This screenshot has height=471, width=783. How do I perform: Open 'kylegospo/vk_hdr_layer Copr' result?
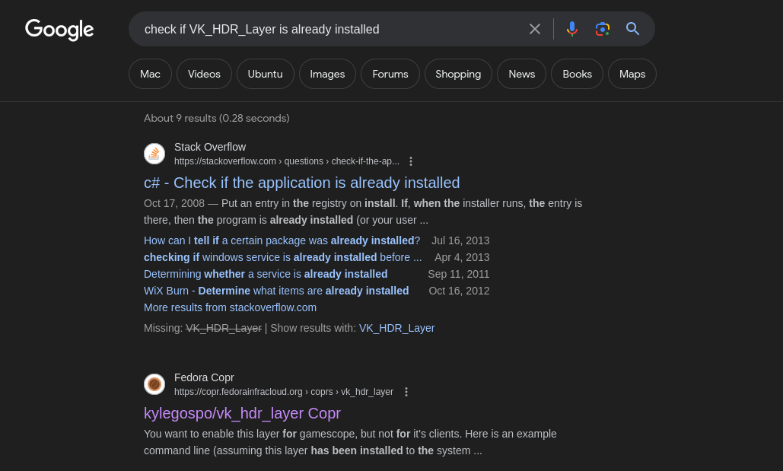coord(242,414)
